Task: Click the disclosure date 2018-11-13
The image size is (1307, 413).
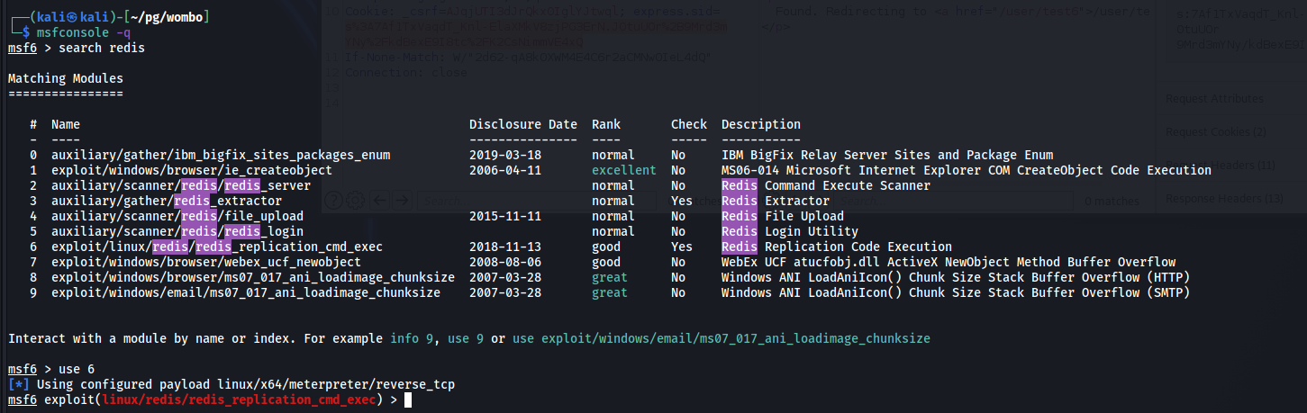Action: [505, 247]
